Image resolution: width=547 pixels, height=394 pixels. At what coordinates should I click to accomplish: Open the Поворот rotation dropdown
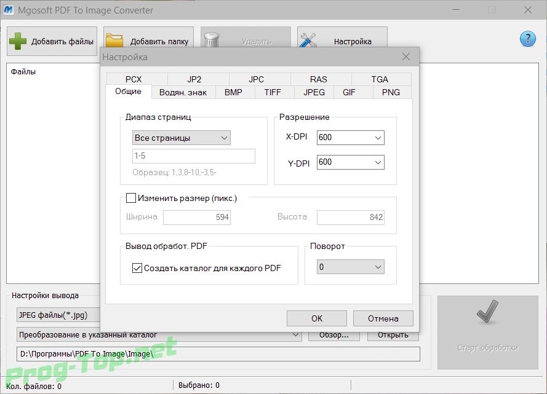351,267
